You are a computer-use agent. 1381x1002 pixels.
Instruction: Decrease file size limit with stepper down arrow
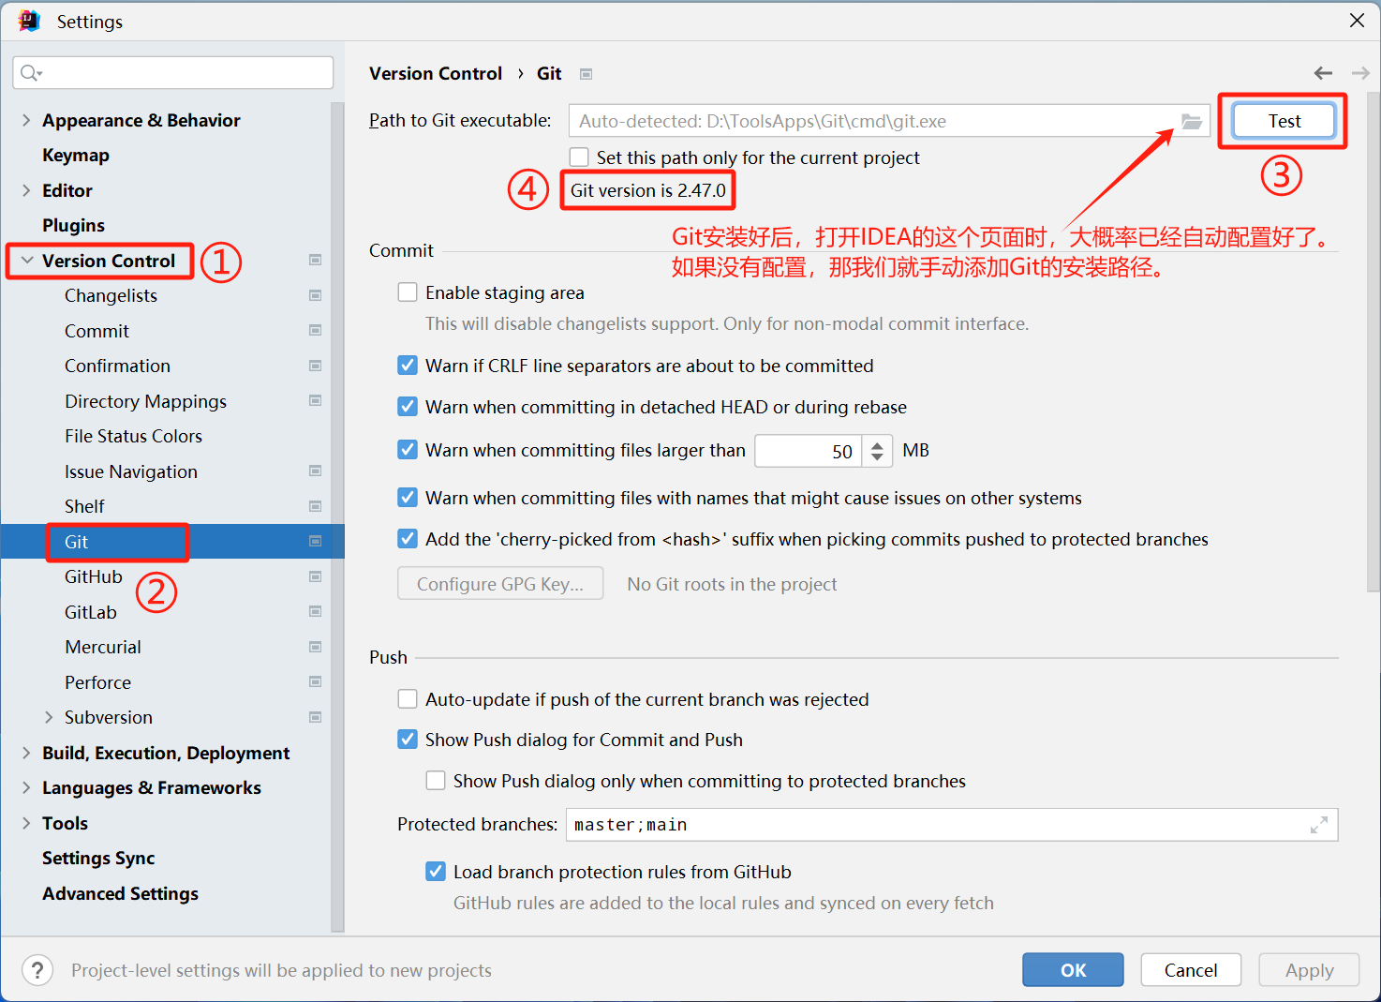point(877,457)
